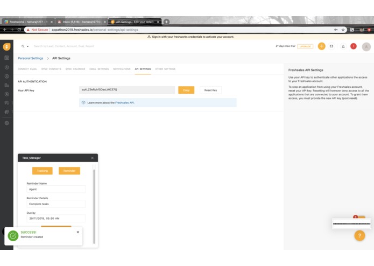Viewport: 374px width, 266px height.
Task: Select the API Settings tab
Action: pyautogui.click(x=143, y=69)
